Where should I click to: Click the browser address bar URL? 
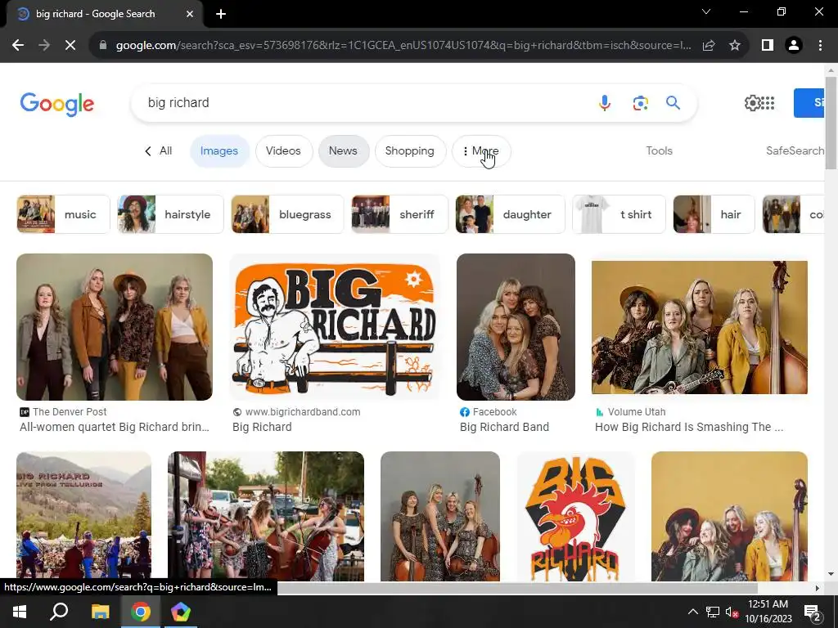403,46
